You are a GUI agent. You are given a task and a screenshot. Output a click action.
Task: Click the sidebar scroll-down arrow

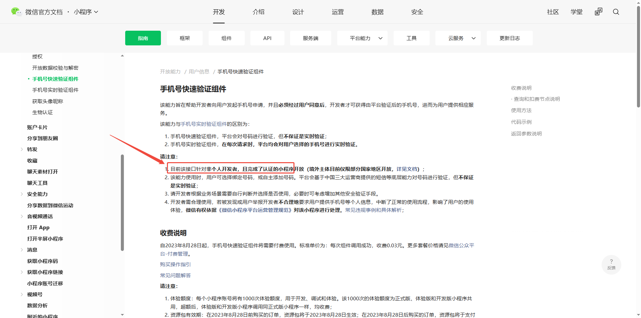122,315
